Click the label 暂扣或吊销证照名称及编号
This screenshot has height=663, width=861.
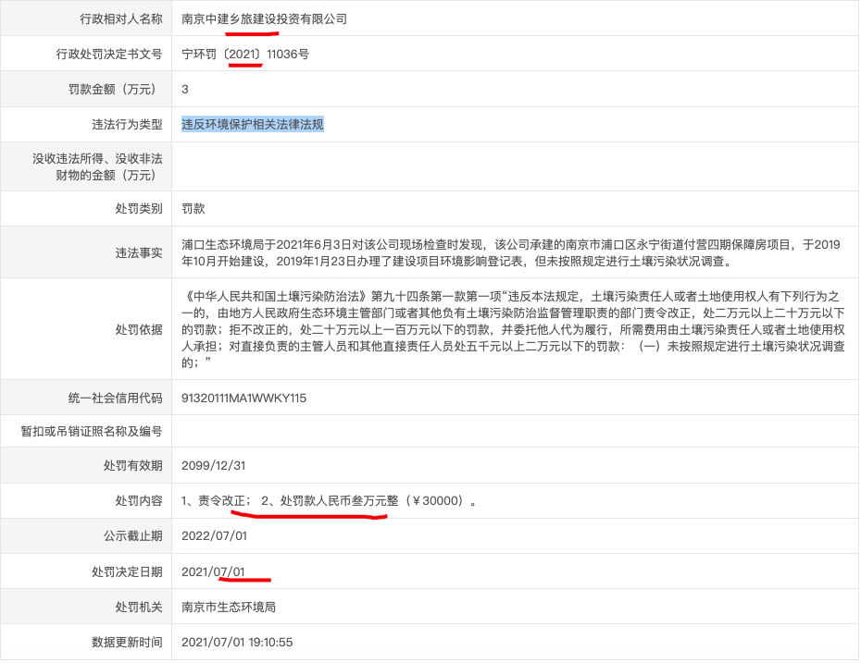click(92, 432)
